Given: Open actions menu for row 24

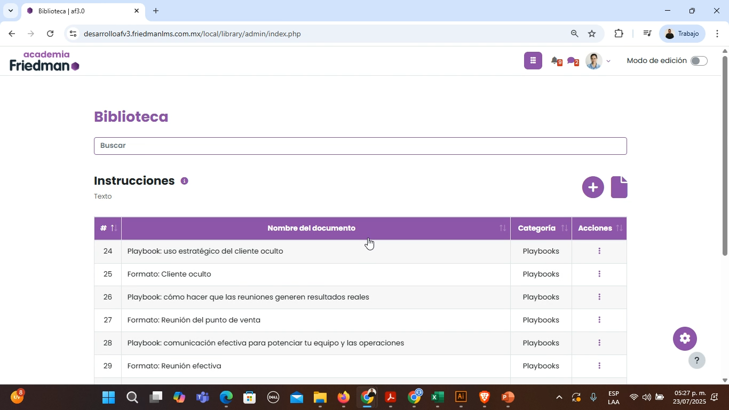Looking at the screenshot, I should (599, 251).
